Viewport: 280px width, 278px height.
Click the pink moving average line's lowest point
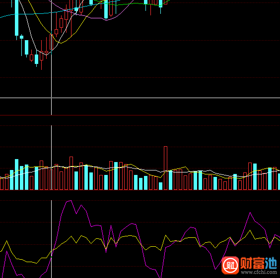point(107,20)
